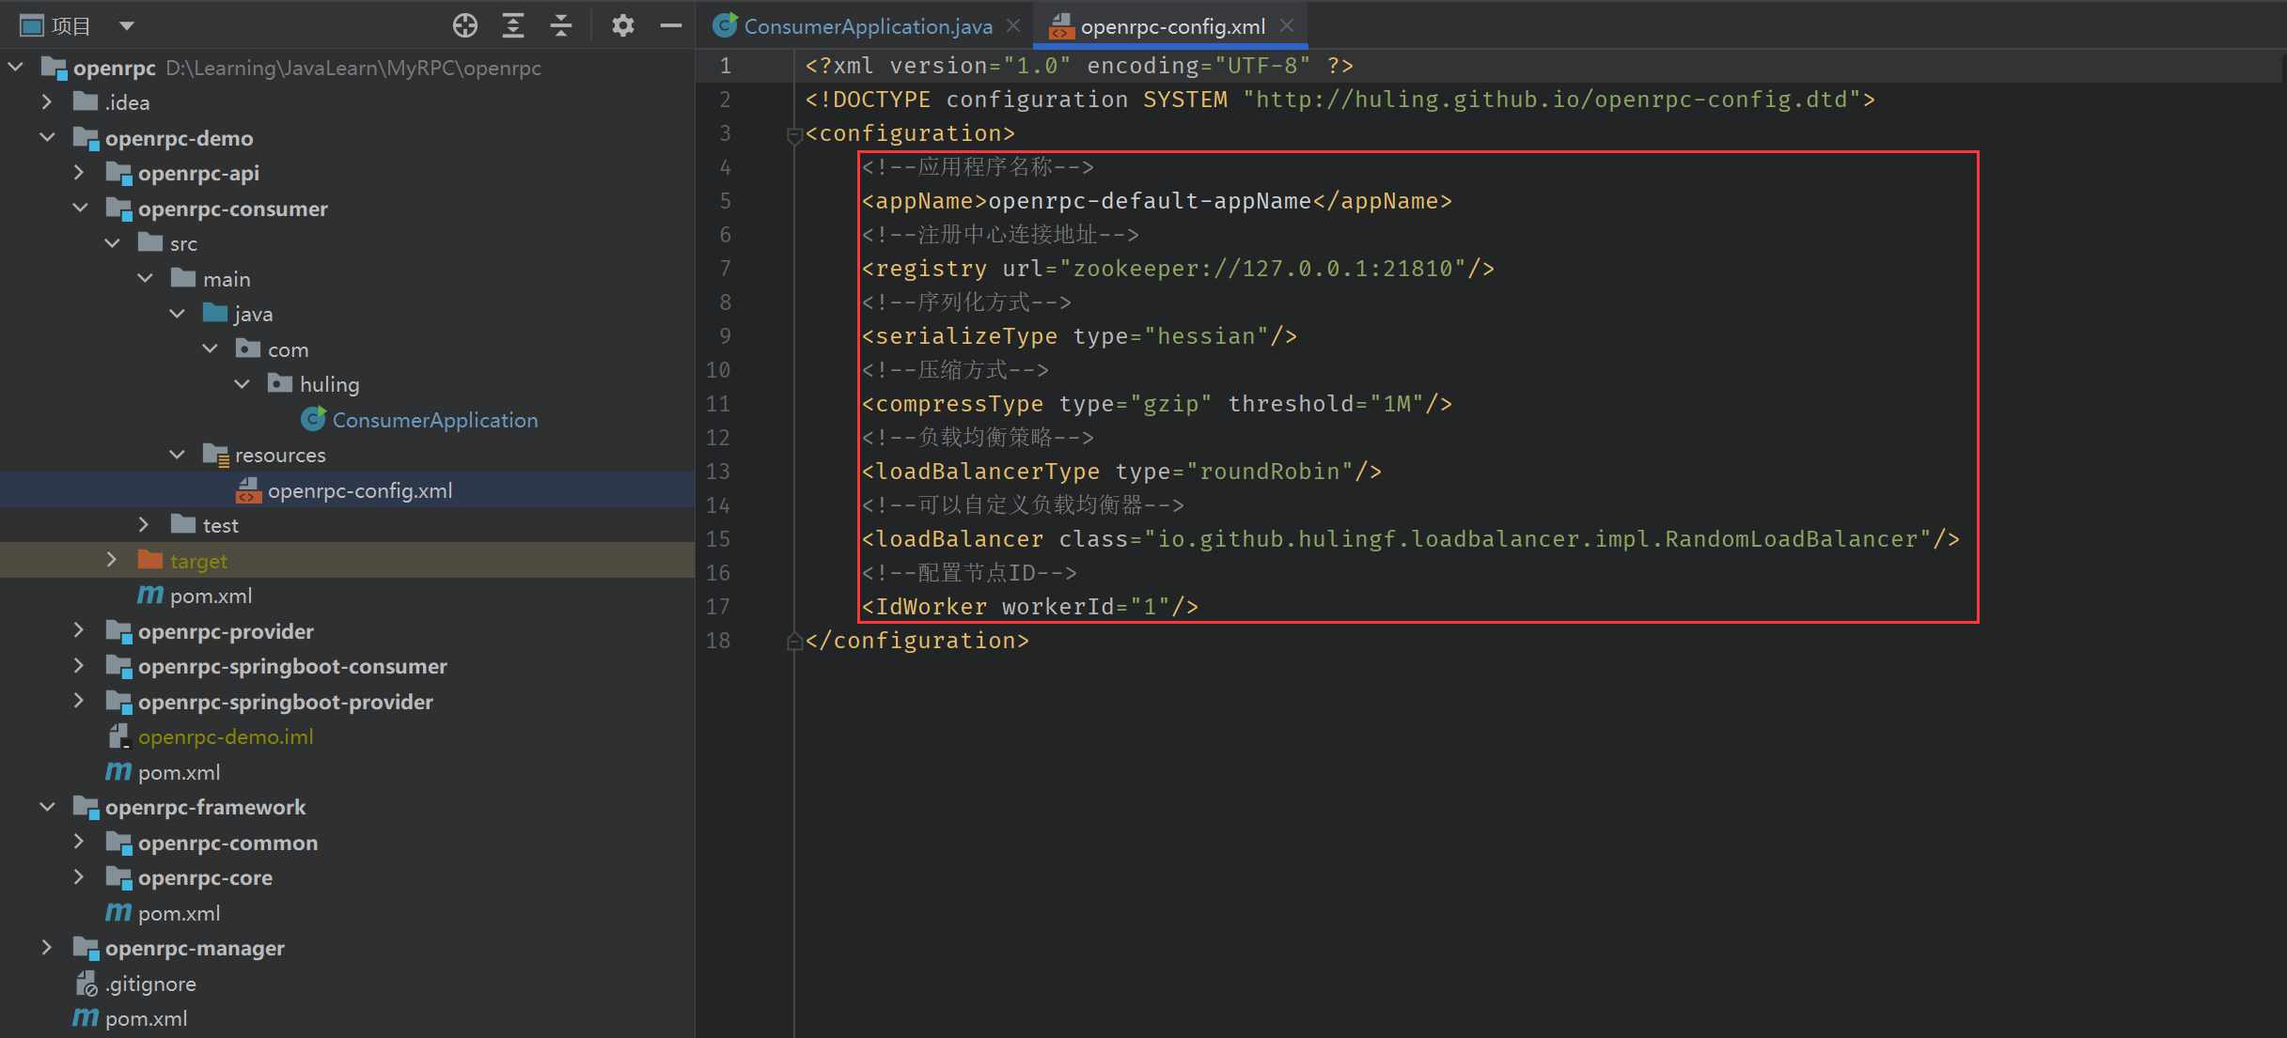2287x1038 pixels.
Task: Select pom.xml under openrpc-consumer
Action: [x=211, y=596]
